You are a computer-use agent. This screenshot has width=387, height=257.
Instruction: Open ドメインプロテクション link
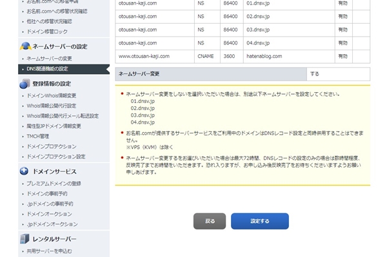52,146
